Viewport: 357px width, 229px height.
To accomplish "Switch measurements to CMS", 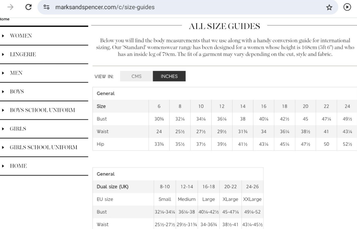I will click(x=136, y=76).
